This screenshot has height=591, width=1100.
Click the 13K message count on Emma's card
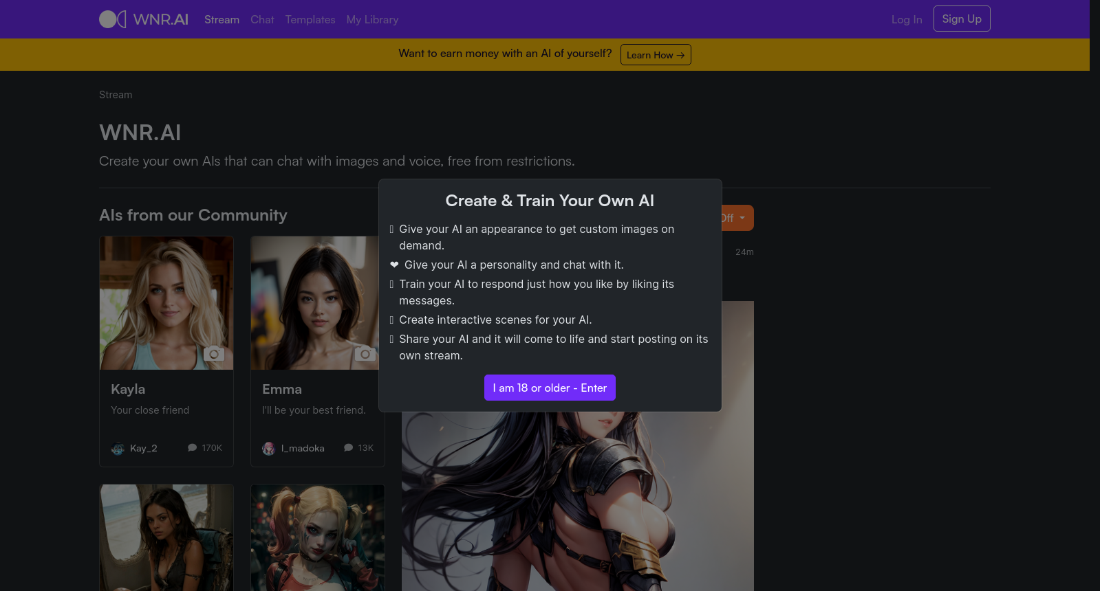point(366,448)
